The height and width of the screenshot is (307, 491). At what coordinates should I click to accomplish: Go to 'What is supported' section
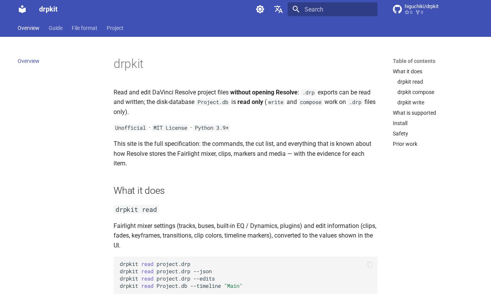pyautogui.click(x=414, y=113)
